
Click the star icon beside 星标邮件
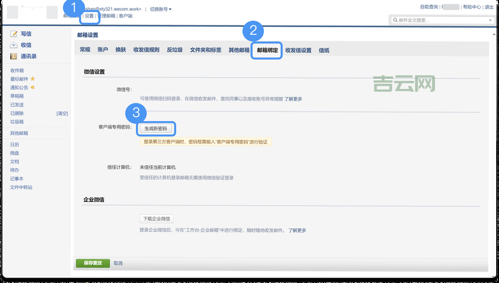32,79
